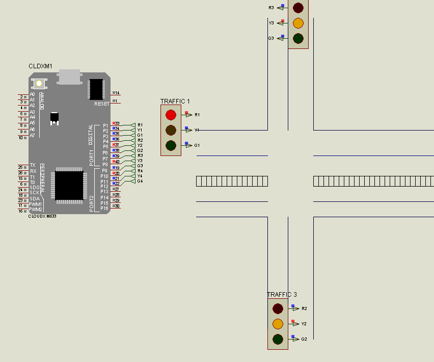The width and height of the screenshot is (434, 362).
Task: Click the PORT1 label on the board
Action: click(x=92, y=158)
